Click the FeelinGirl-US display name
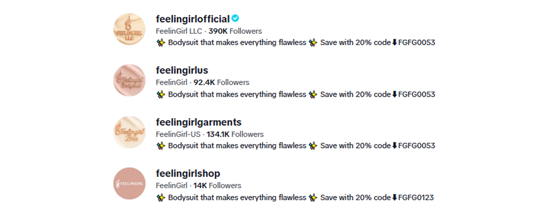The height and width of the screenshot is (211, 560). (178, 134)
